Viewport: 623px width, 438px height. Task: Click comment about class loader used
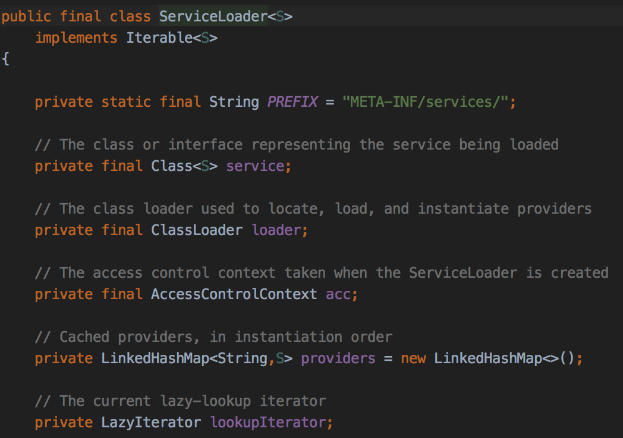pos(313,209)
